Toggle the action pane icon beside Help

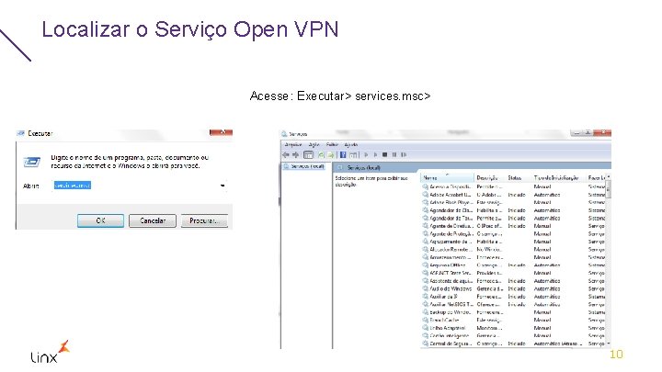[x=353, y=155]
